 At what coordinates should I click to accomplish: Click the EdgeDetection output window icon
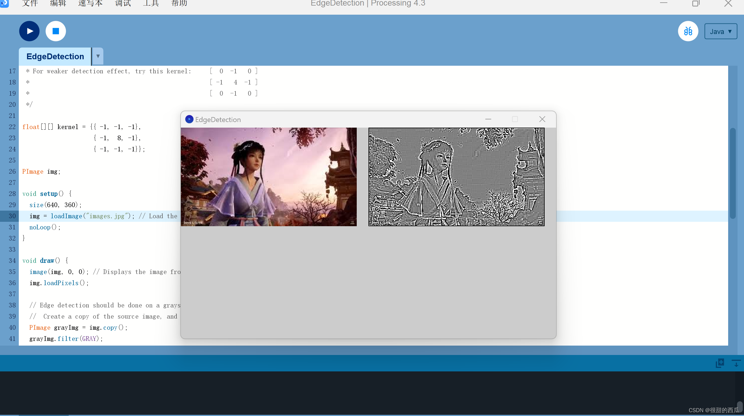pyautogui.click(x=189, y=119)
